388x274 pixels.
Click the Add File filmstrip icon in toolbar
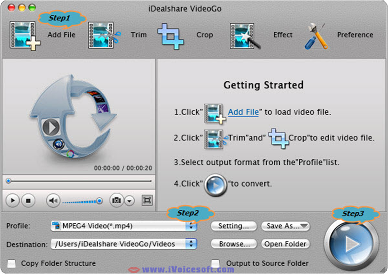(25, 35)
